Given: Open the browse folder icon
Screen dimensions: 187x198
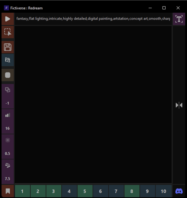Looking at the screenshot, I should click(x=8, y=60).
